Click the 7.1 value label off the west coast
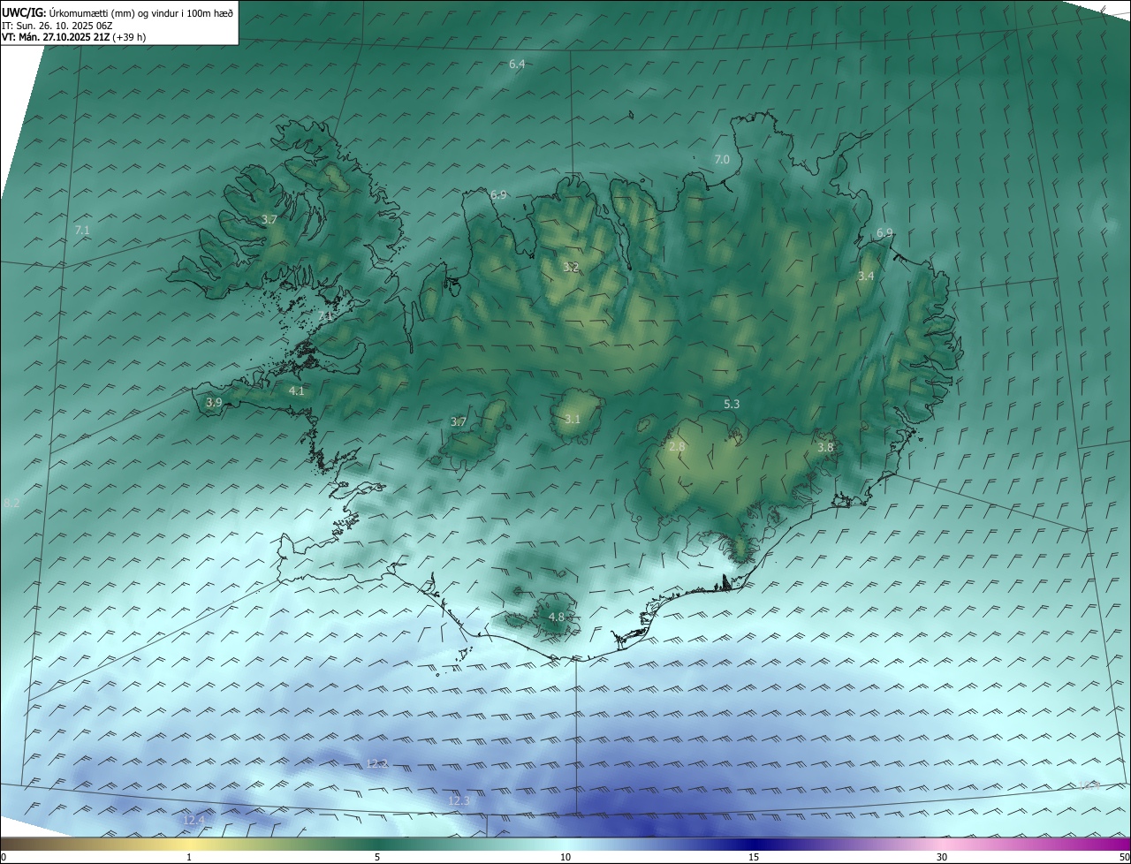 [82, 230]
